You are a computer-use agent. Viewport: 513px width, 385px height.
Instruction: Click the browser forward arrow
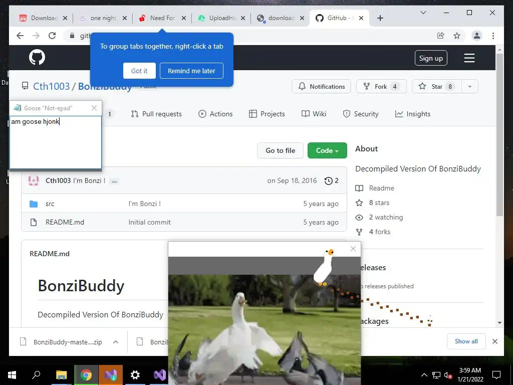click(x=36, y=36)
